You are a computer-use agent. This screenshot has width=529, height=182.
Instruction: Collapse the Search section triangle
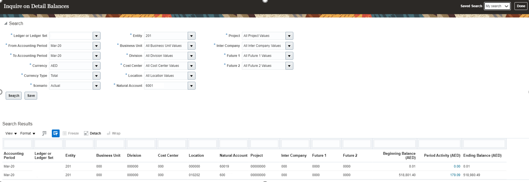[5, 24]
